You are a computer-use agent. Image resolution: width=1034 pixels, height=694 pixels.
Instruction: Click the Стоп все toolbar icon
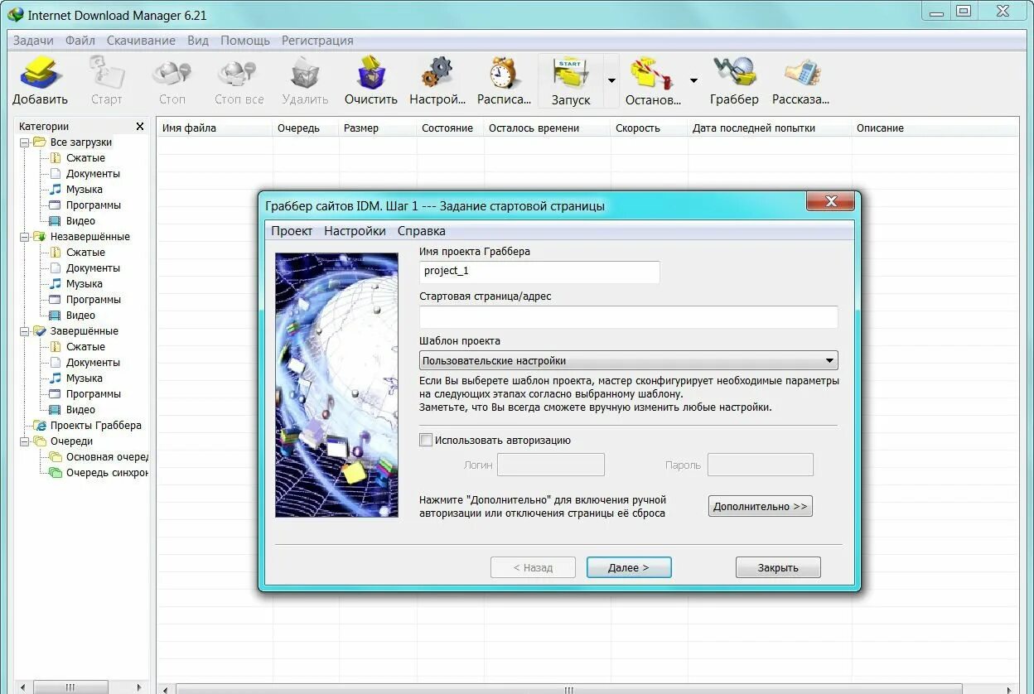point(239,73)
